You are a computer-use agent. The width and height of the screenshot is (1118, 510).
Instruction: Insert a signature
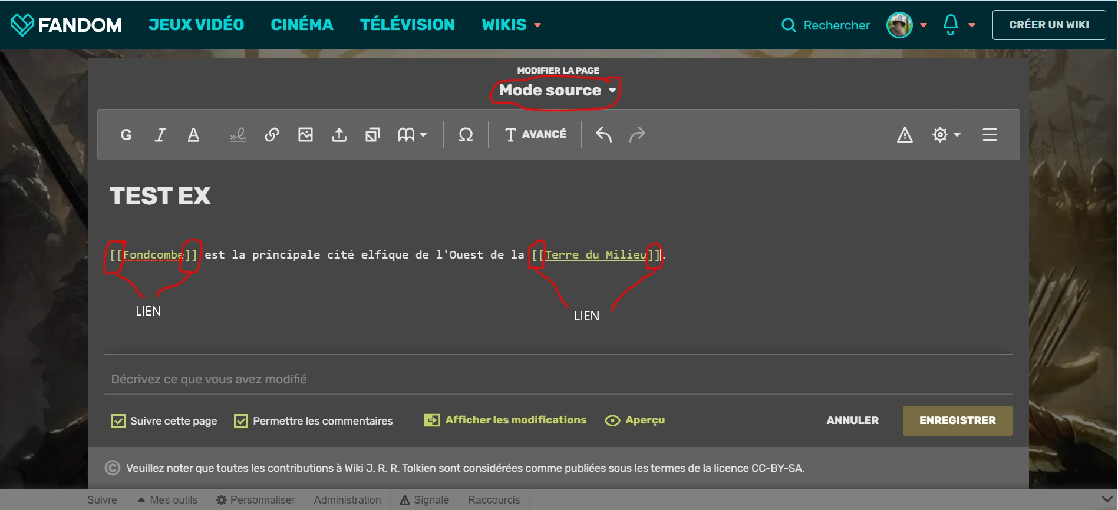(238, 135)
